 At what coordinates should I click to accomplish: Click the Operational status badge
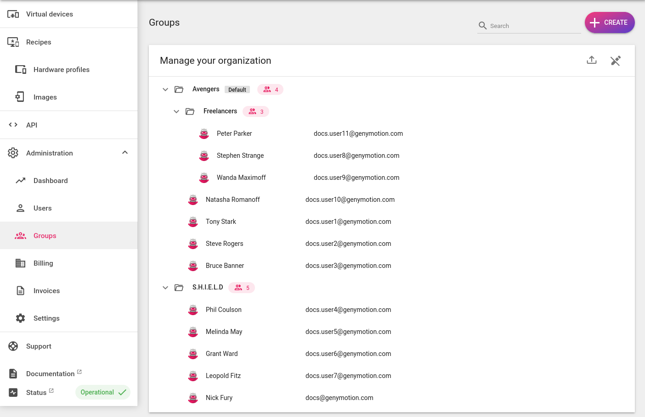[102, 392]
